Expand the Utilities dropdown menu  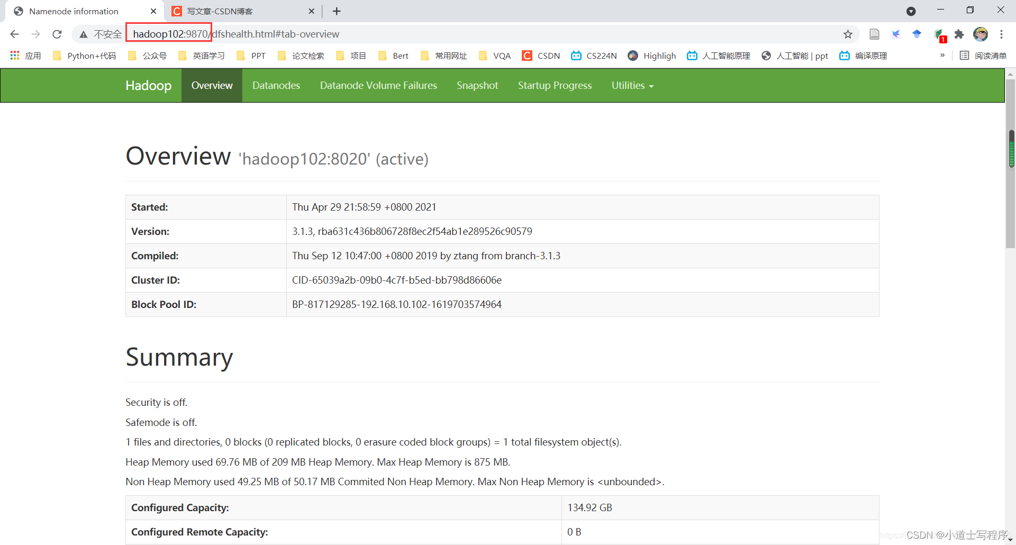point(632,85)
